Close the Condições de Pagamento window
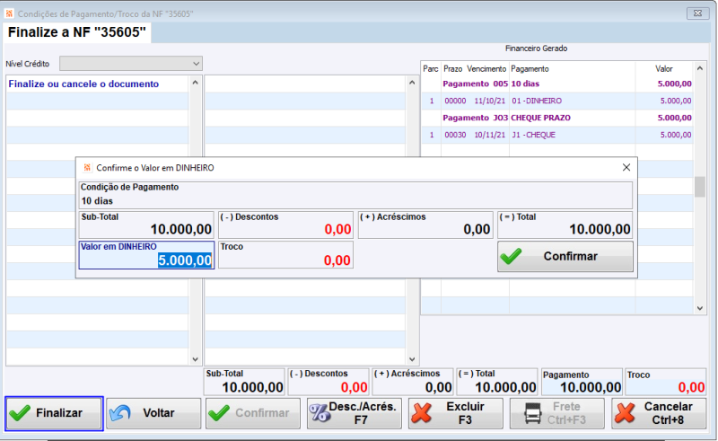This screenshot has width=718, height=441. tap(697, 13)
